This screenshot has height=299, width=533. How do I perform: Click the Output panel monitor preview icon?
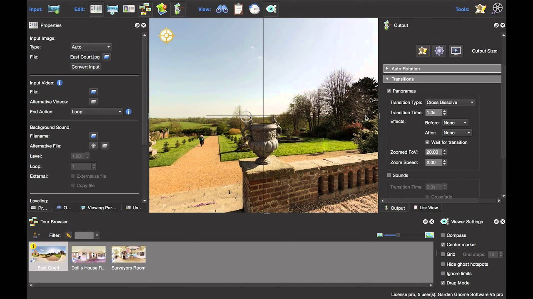(x=456, y=51)
